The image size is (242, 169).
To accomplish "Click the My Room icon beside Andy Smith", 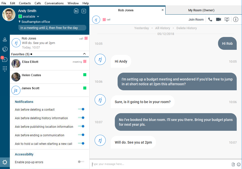I will point(76,11).
